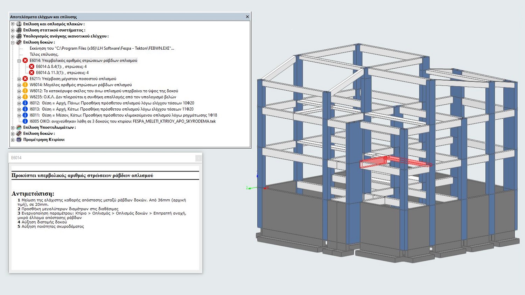Close the Αποτελέσματα ελέγχων και επίλυσης panel
The height and width of the screenshot is (295, 525).
(x=247, y=17)
